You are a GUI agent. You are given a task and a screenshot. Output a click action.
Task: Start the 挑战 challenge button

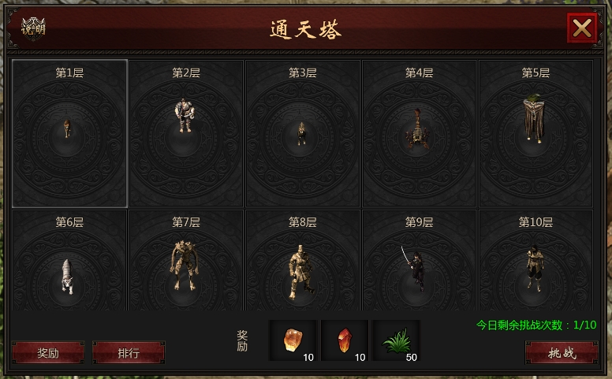pyautogui.click(x=562, y=352)
